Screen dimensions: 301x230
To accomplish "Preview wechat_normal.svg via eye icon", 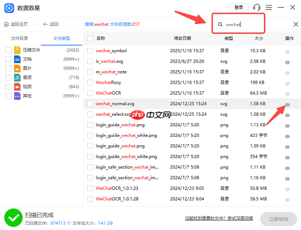I will 287,105.
